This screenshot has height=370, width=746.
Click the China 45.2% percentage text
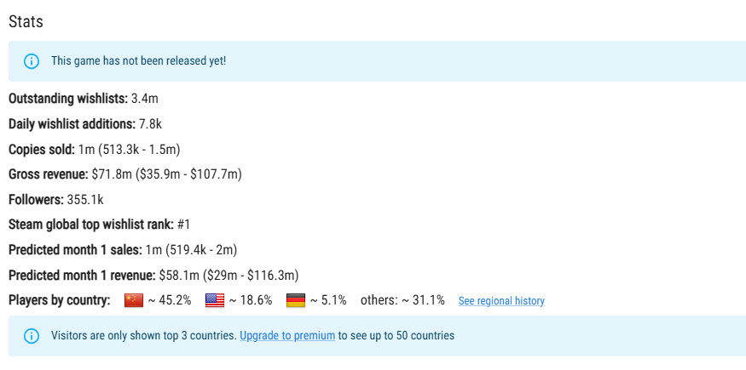click(169, 300)
